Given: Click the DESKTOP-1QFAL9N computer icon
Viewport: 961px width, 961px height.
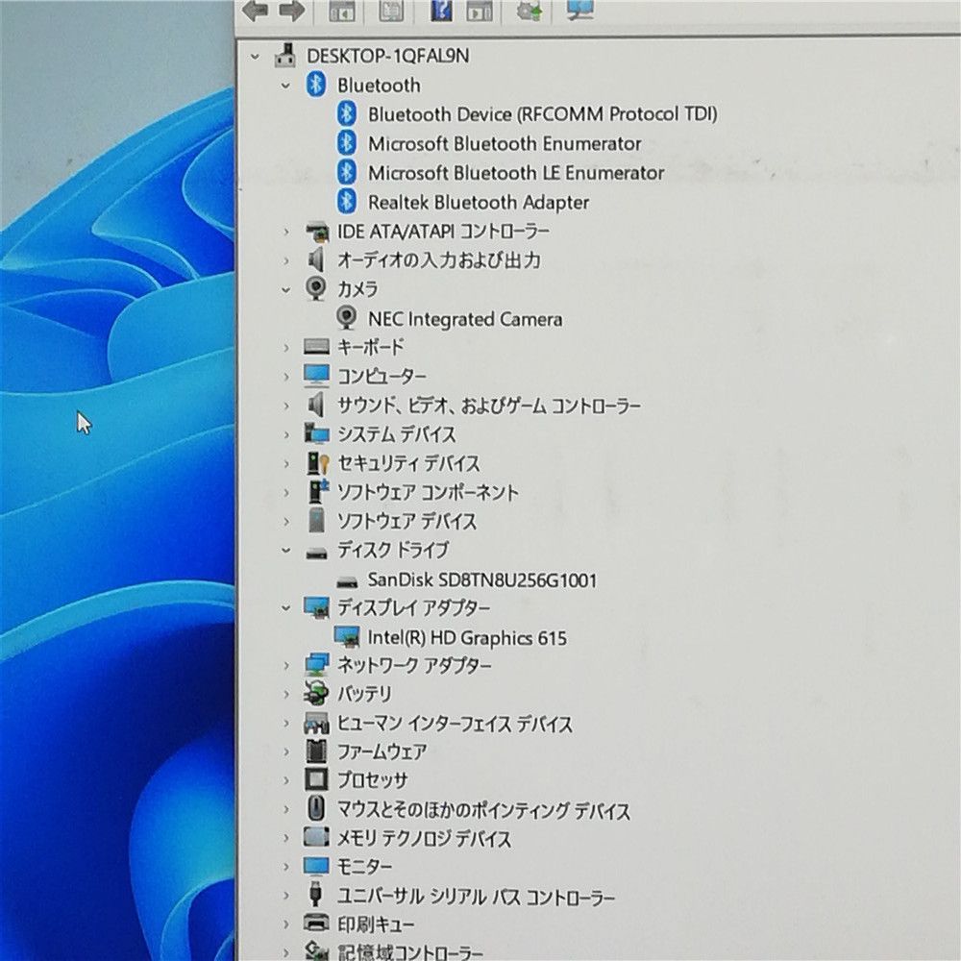Looking at the screenshot, I should 285,56.
